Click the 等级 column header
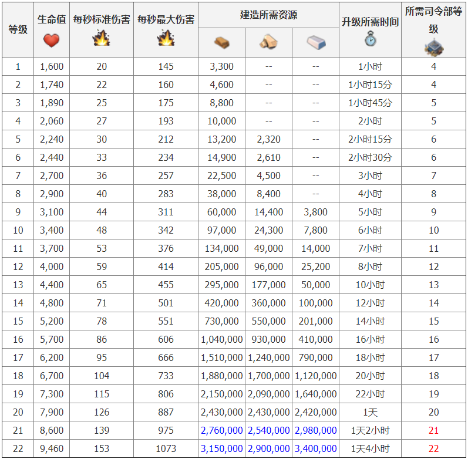The height and width of the screenshot is (459, 468). point(18,29)
